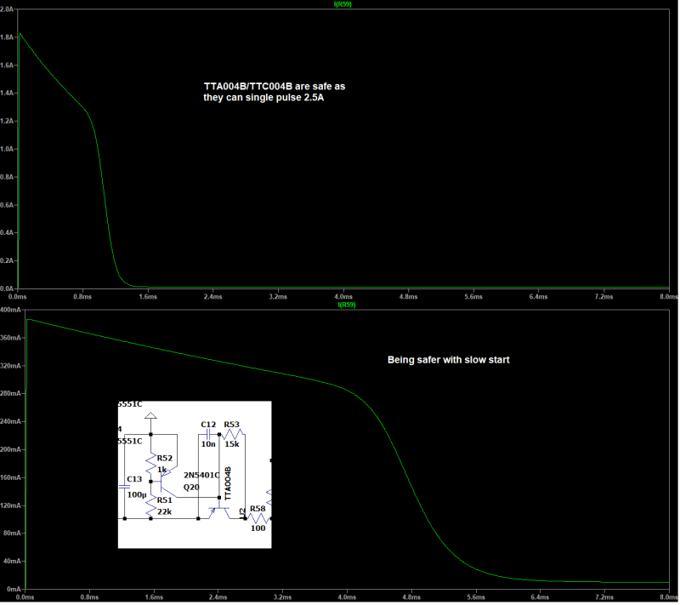Click the 200mA vertical axis label
Viewport: 680px width, 605px height.
[x=10, y=449]
